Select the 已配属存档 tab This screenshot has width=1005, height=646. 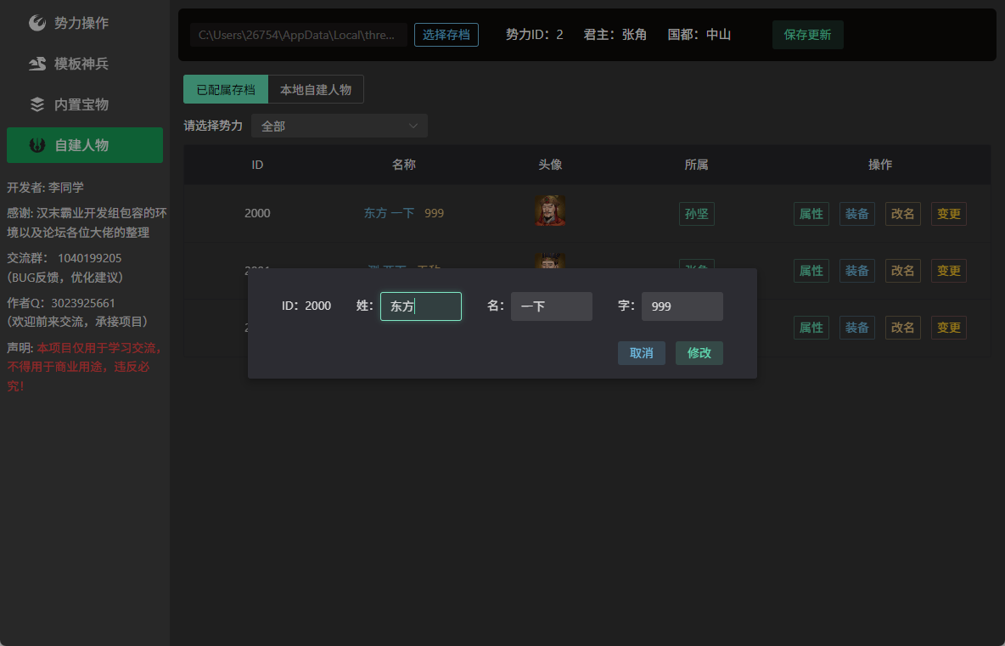(226, 90)
